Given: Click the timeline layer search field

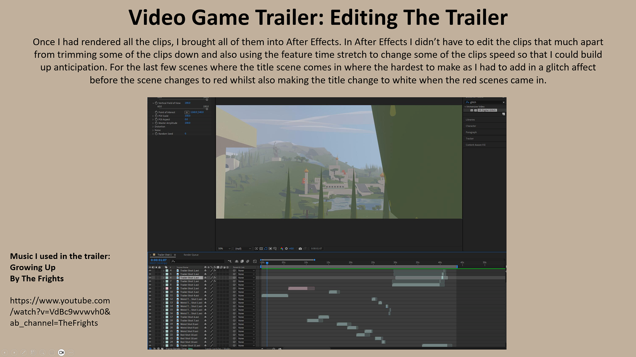Looking at the screenshot, I should (197, 261).
